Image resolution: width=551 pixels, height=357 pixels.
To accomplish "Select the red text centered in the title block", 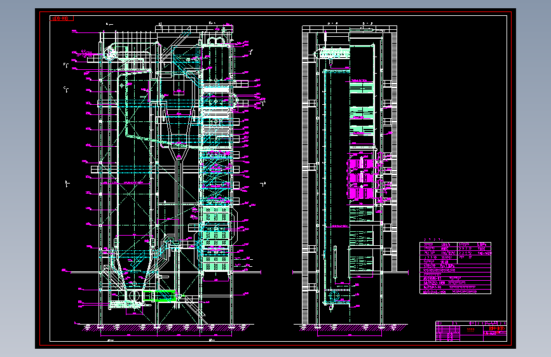I will (x=470, y=330).
